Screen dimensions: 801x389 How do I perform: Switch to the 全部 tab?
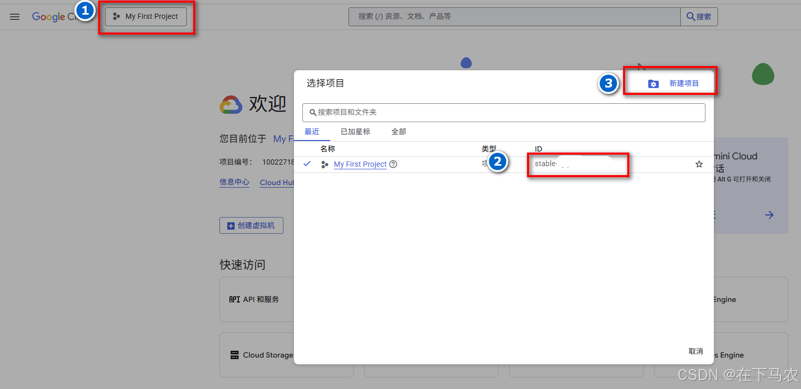pos(399,132)
